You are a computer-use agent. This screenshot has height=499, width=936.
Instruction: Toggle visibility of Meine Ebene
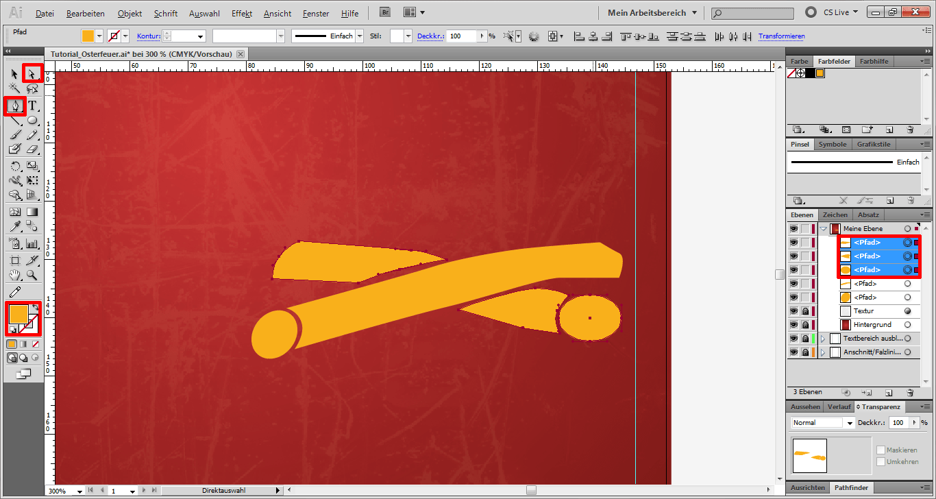click(793, 228)
